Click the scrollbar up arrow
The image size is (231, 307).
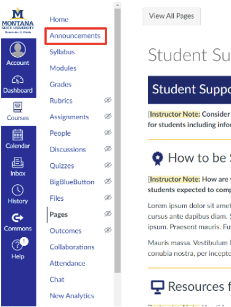pyautogui.click(x=118, y=5)
